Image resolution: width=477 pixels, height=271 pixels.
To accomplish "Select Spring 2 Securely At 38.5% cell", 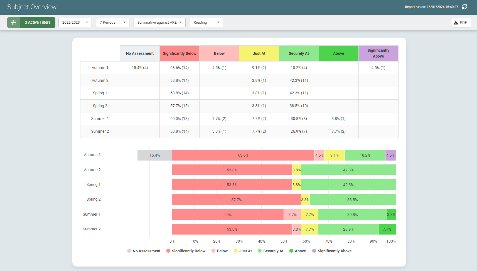I will (299, 106).
